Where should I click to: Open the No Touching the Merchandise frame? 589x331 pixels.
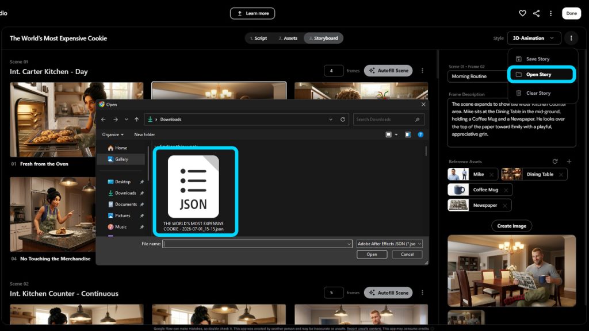(x=52, y=214)
